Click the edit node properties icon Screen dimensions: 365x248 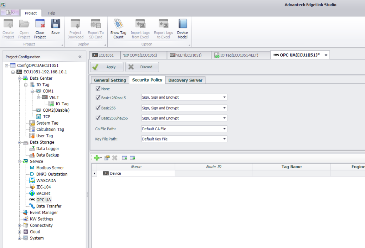coord(107,158)
